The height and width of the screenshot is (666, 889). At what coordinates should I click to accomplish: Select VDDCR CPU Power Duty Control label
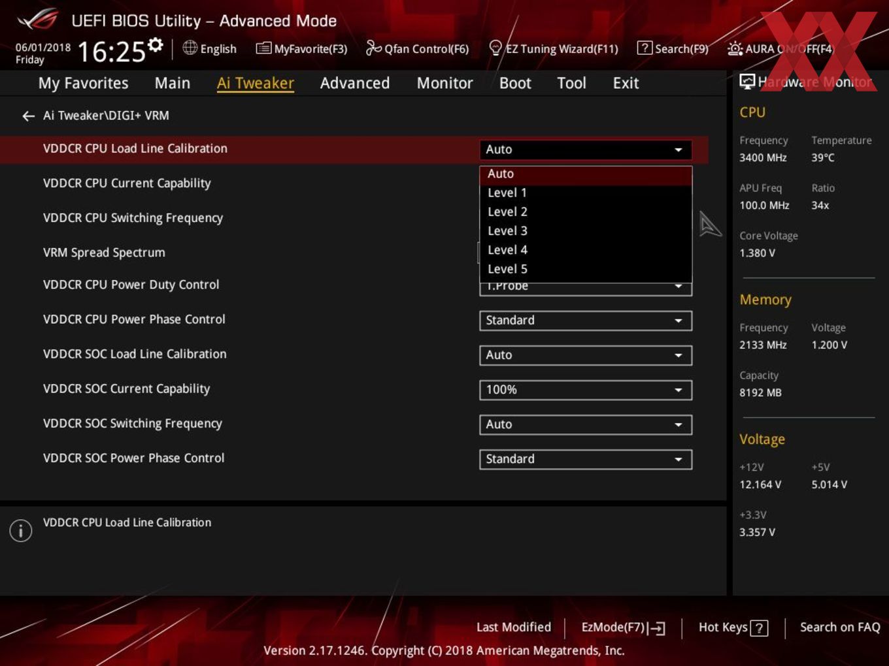[131, 285]
